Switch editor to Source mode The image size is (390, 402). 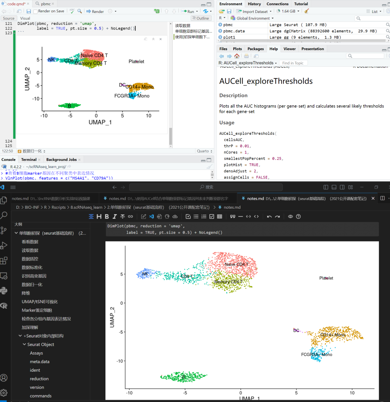pos(9,18)
